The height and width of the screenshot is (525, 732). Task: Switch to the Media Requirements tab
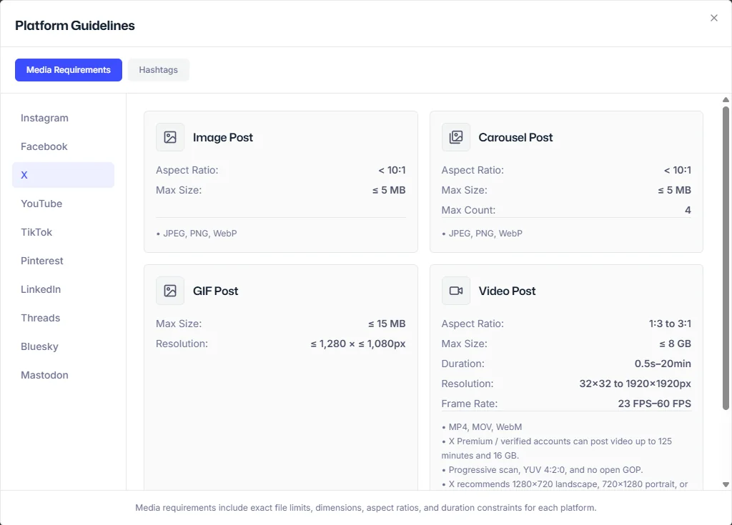69,70
